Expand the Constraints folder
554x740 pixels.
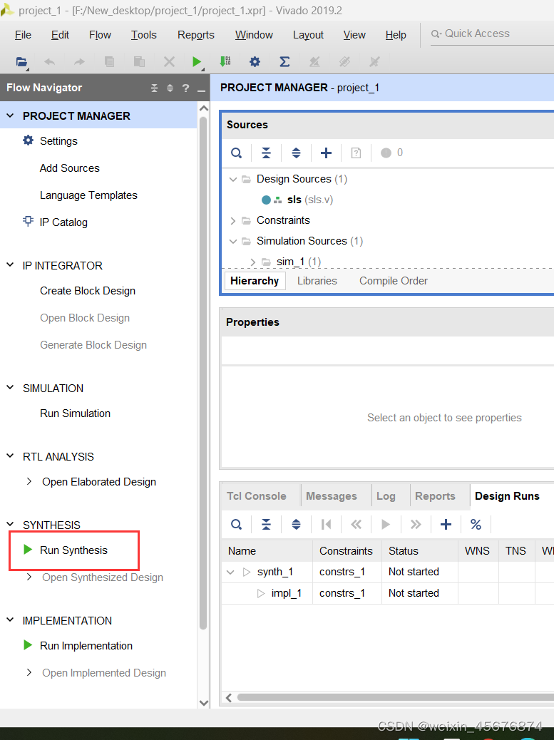click(x=232, y=220)
